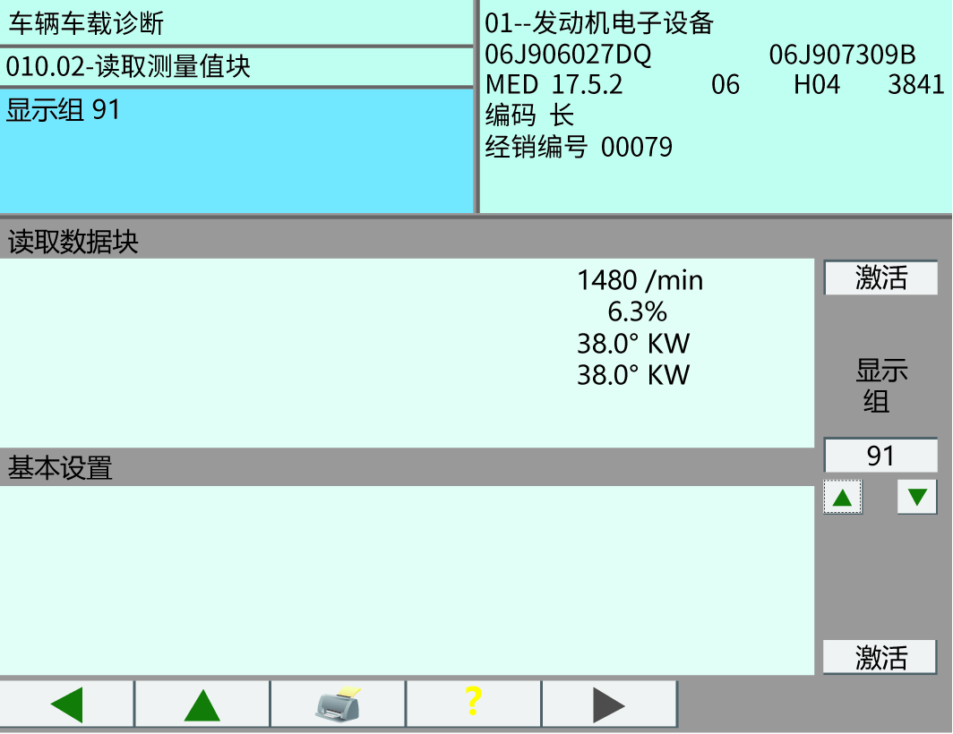Screen dimensions: 953x734
Task: Click the forward navigation arrow icon
Action: coord(609,704)
